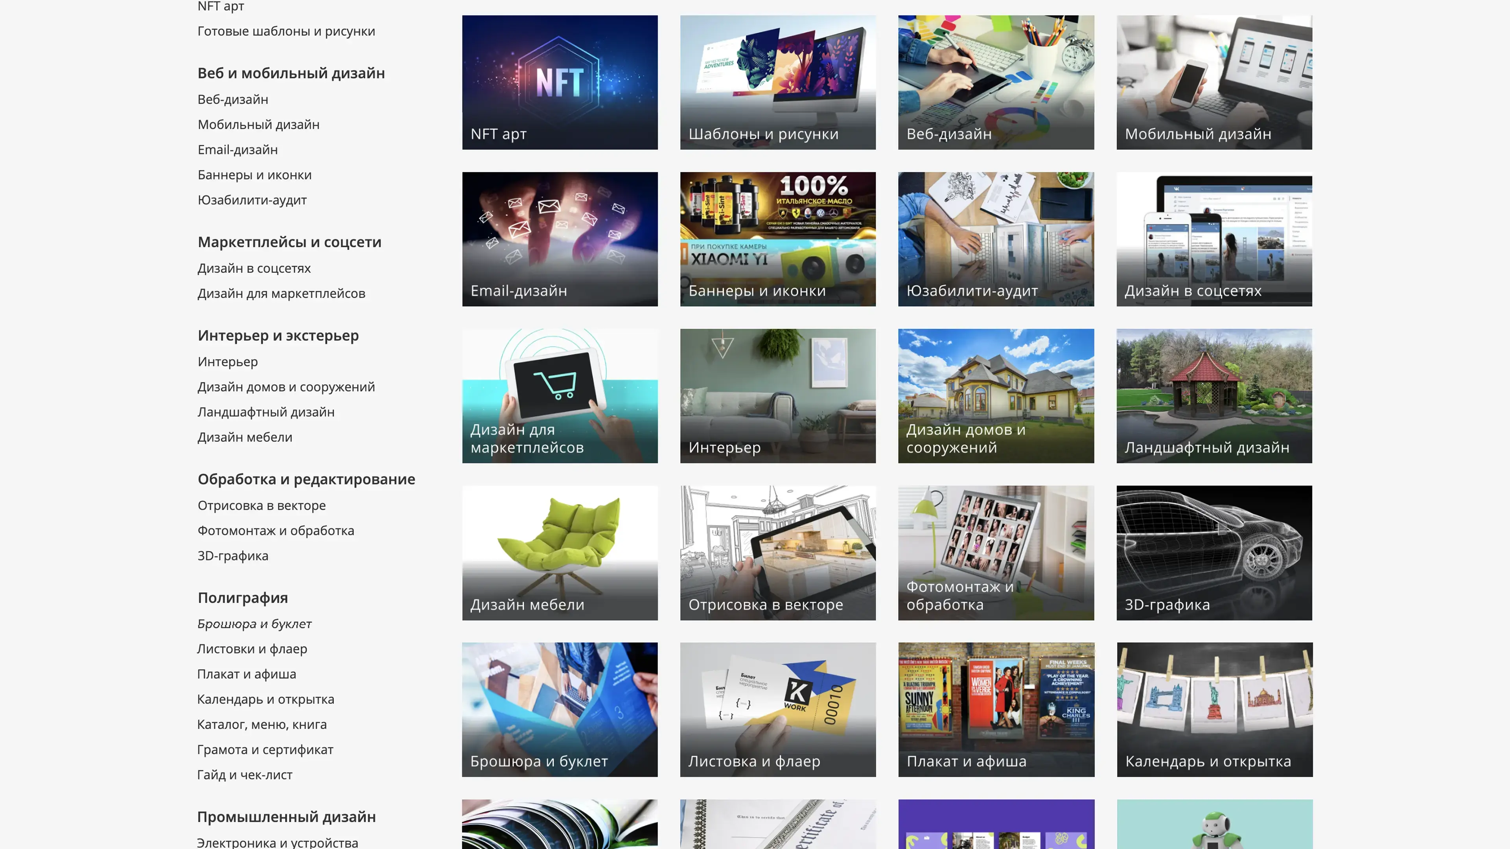
Task: Select the Брошюра и буклет sidebar link
Action: coord(254,624)
